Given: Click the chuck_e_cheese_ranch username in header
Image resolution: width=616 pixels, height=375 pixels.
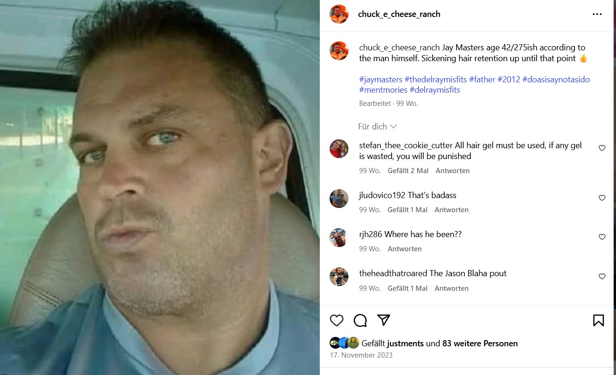Looking at the screenshot, I should (399, 14).
